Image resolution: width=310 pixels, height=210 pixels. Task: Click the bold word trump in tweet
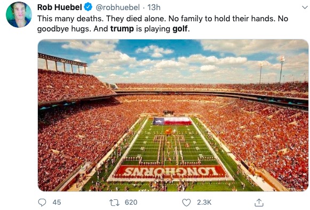122,29
